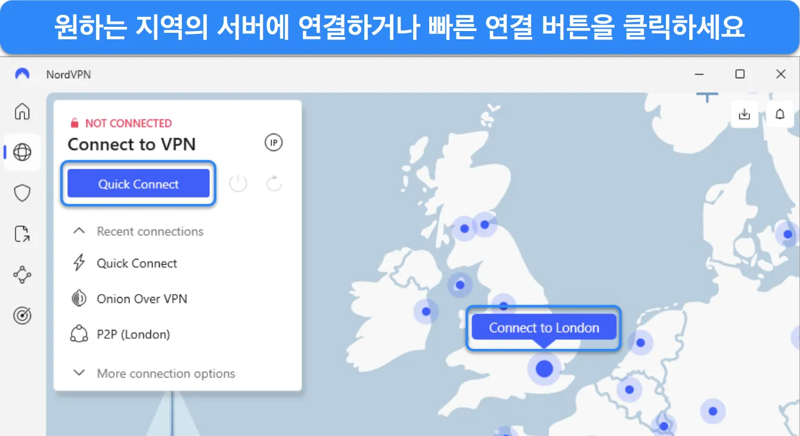Open the Dark Web Monitor target icon

tap(22, 316)
